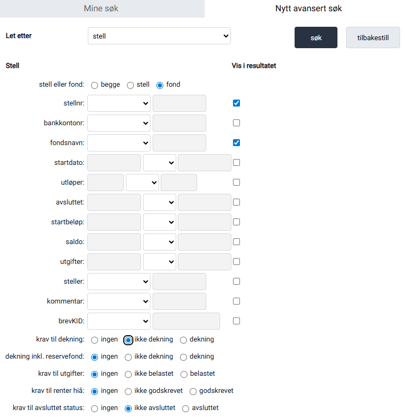This screenshot has width=406, height=417.
Task: Click the tilbakestill reset button
Action: pyautogui.click(x=372, y=37)
